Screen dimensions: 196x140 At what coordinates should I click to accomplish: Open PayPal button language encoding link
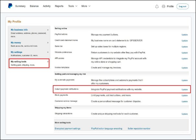107,129
